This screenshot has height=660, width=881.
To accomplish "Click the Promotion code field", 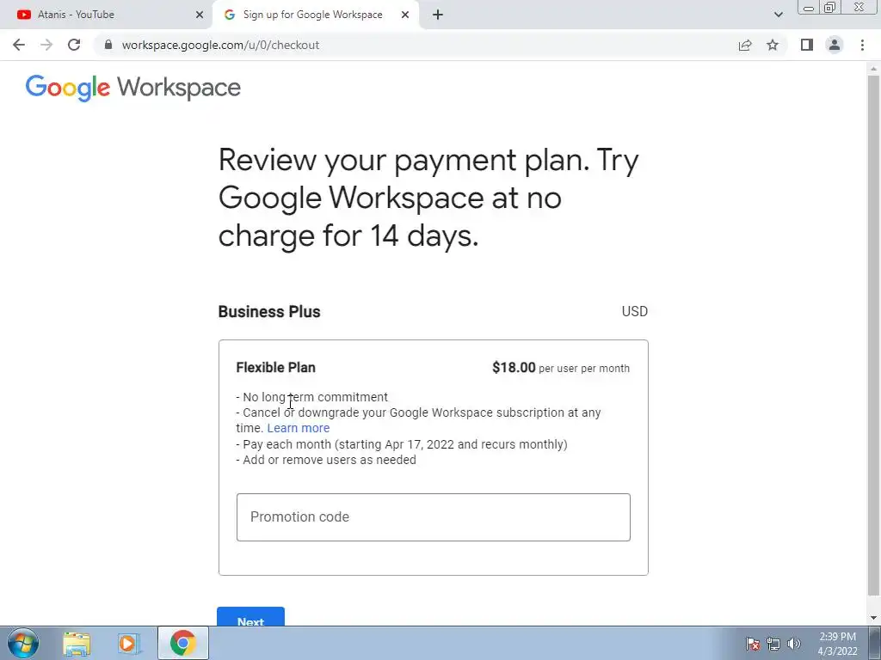I will pos(434,516).
